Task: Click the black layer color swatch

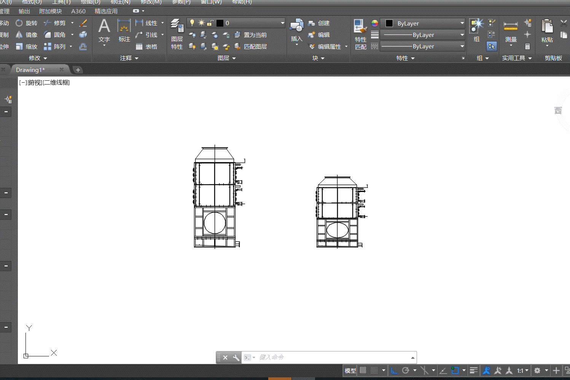Action: [220, 23]
